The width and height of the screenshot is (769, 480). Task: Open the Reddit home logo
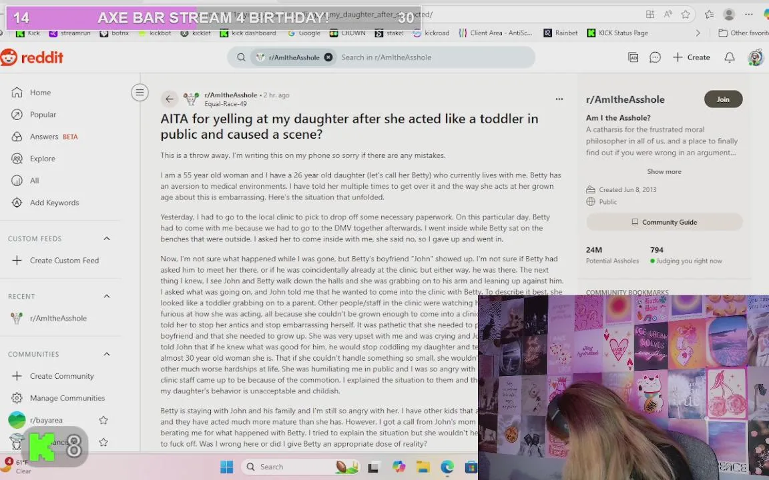click(32, 57)
